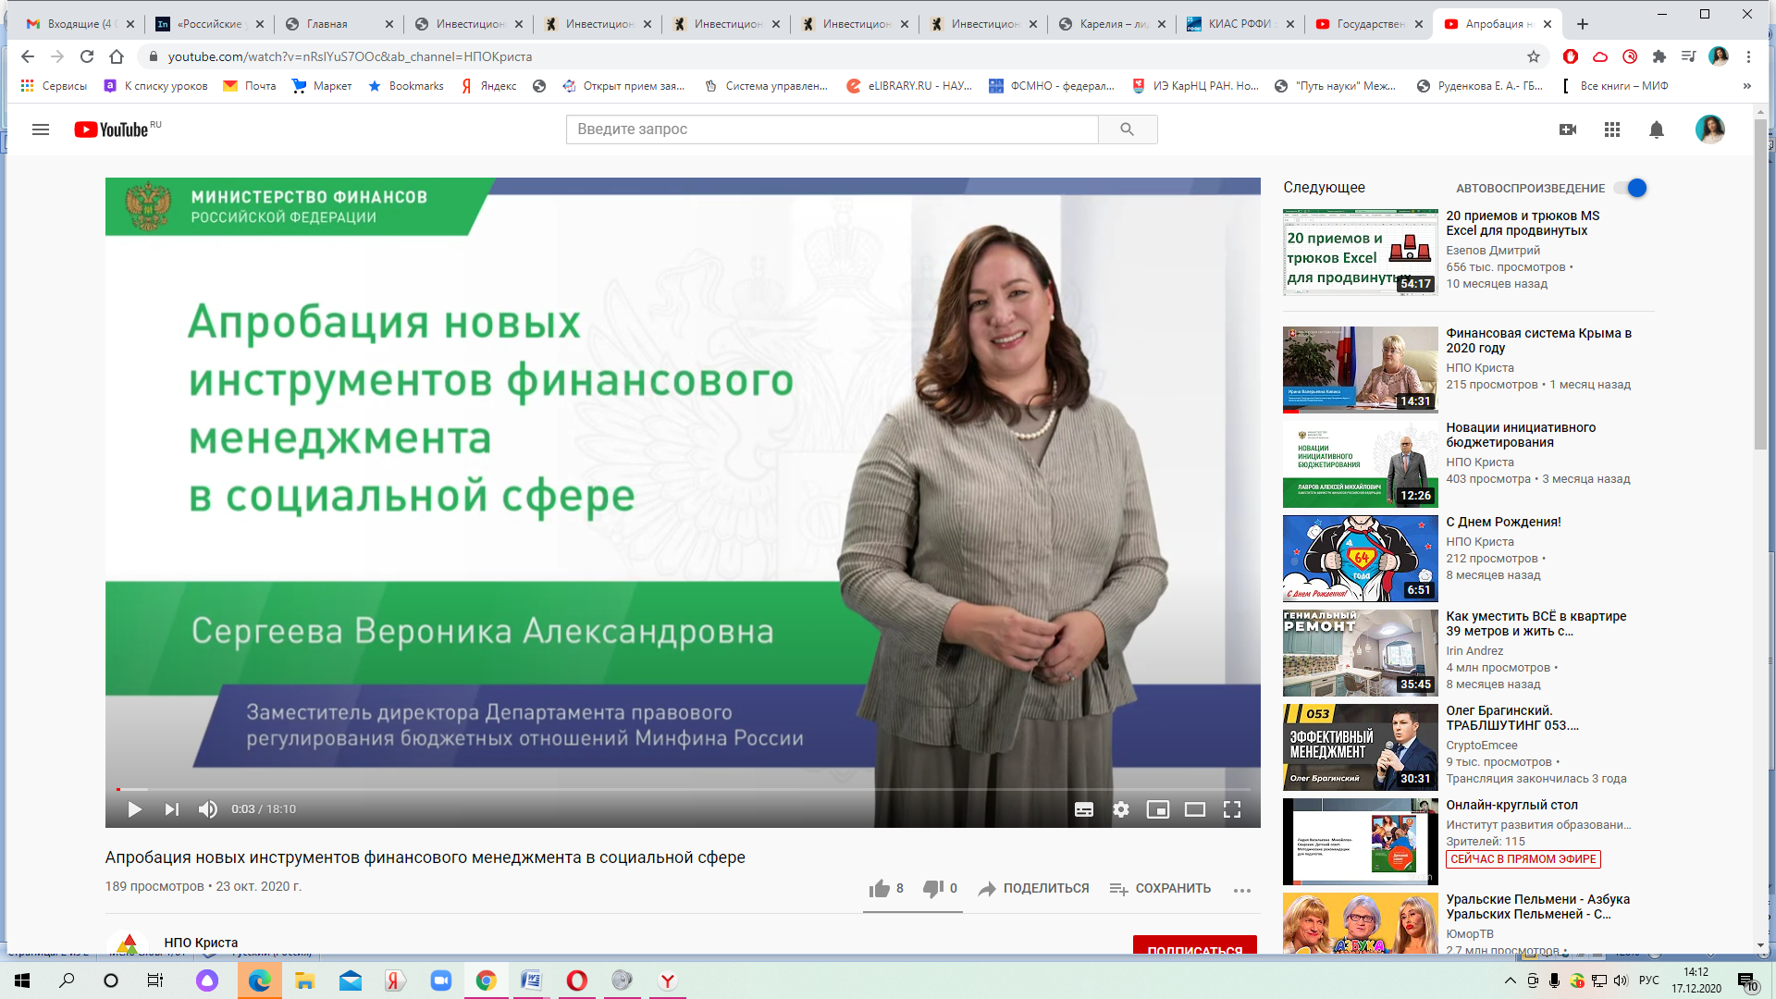Open the YouTube apps grid icon
This screenshot has height=999, width=1776.
(x=1612, y=129)
